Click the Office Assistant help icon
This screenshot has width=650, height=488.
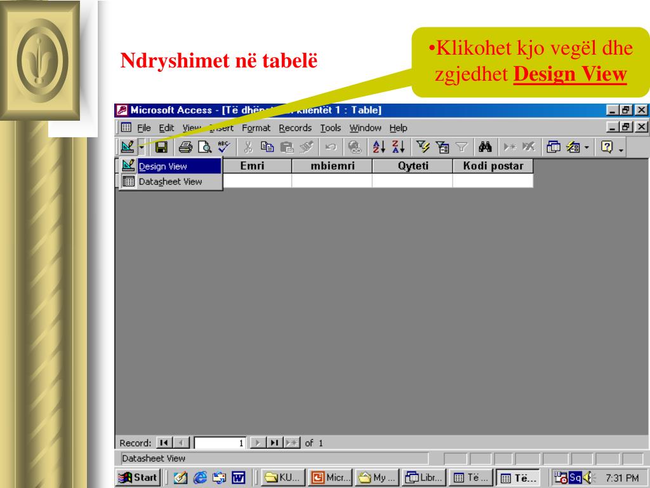(x=606, y=147)
